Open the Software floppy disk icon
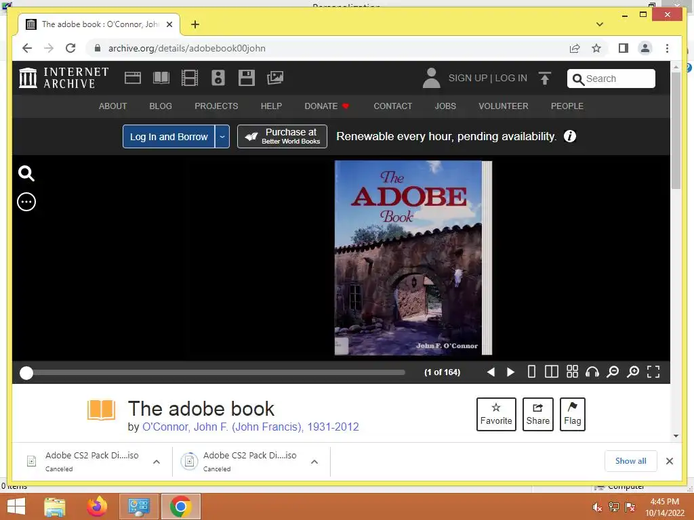 247,78
